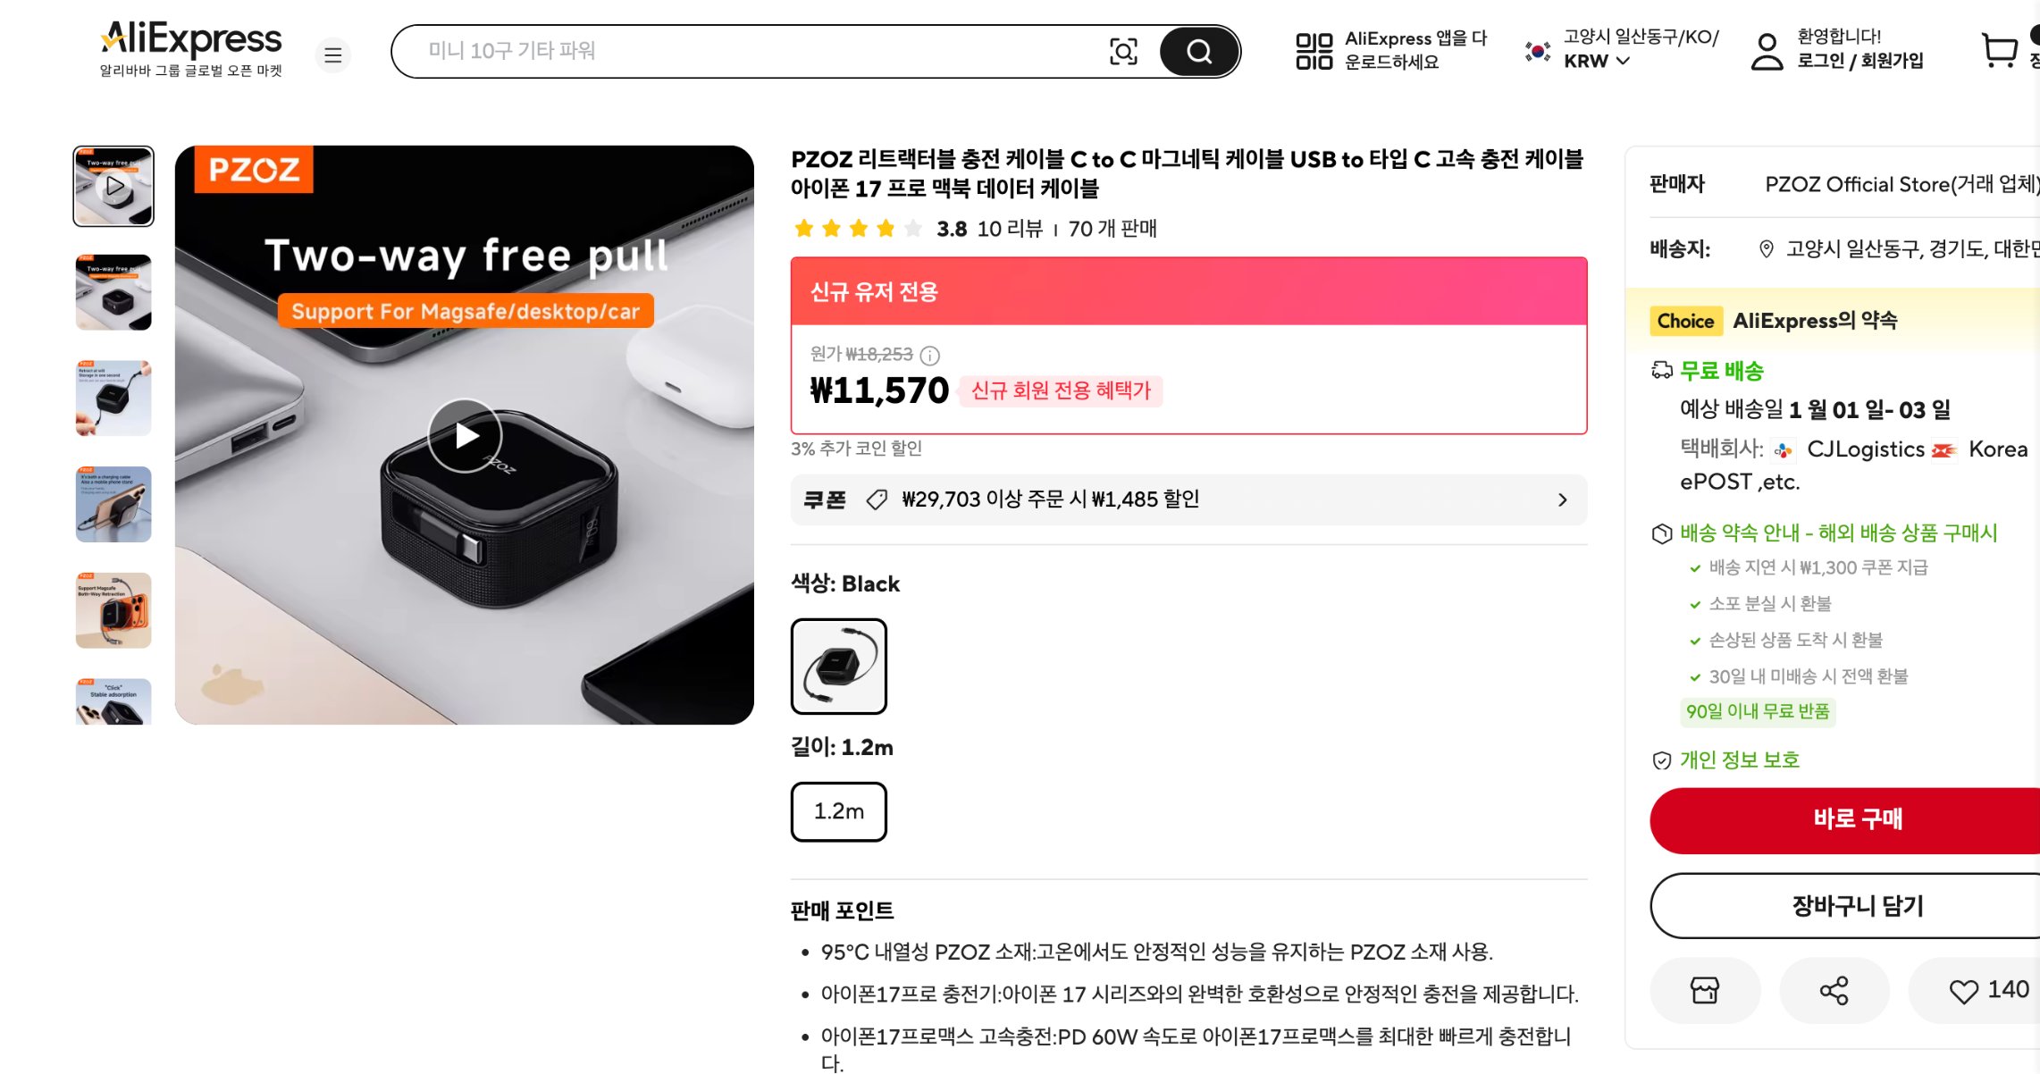The height and width of the screenshot is (1074, 2040).
Task: Share the product using the share icon
Action: tap(1834, 989)
